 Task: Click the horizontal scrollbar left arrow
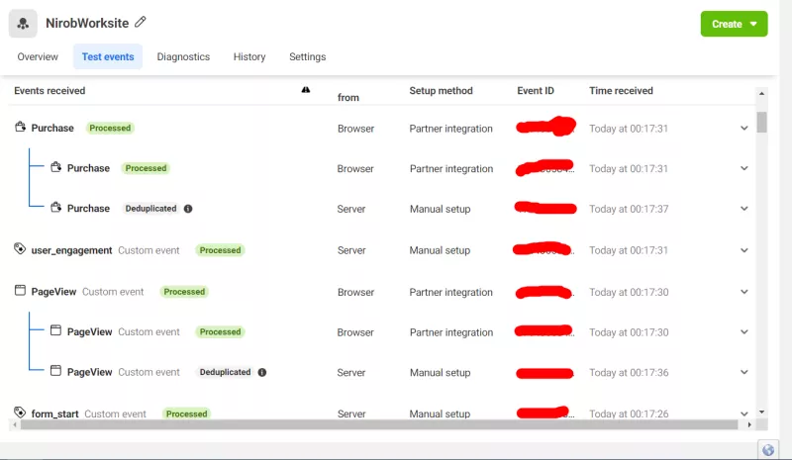click(x=15, y=424)
